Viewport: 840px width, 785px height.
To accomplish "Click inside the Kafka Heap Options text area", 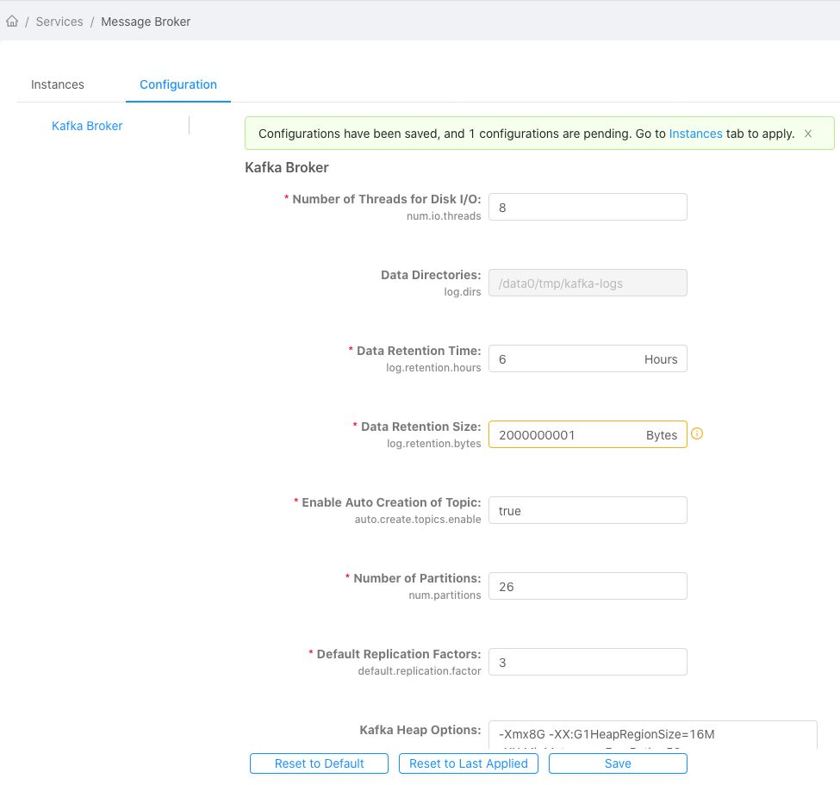I will [x=652, y=735].
